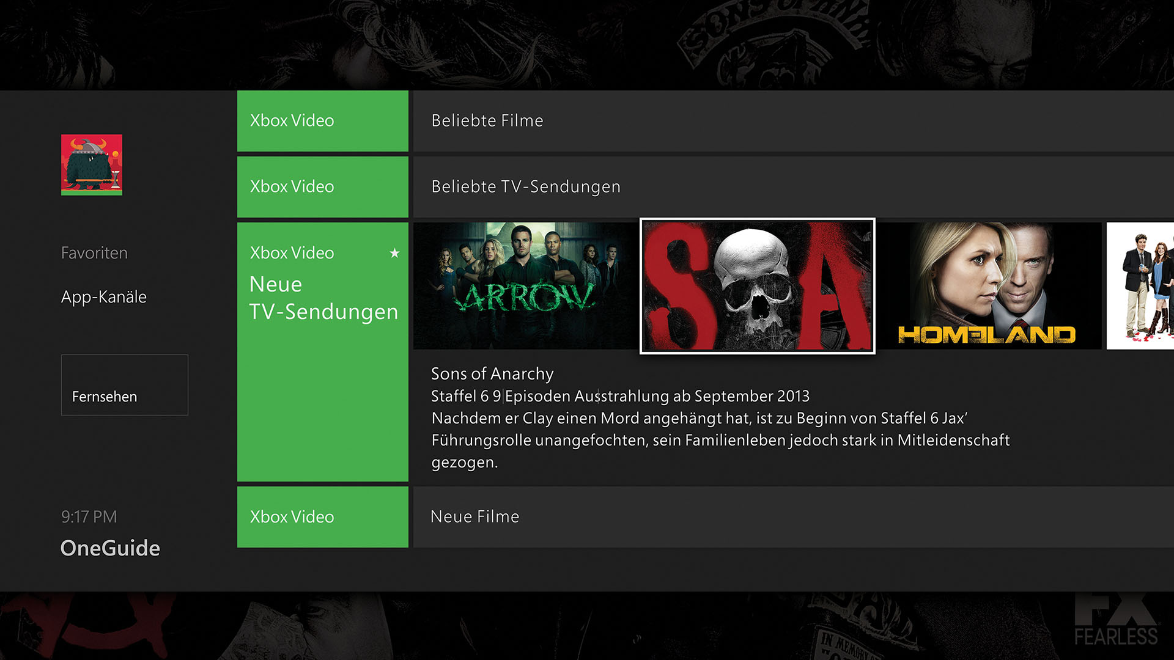Open App-Kanäle in the sidebar

pos(104,297)
